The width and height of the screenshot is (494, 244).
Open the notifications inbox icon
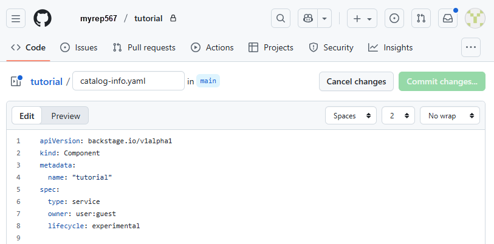(x=448, y=18)
